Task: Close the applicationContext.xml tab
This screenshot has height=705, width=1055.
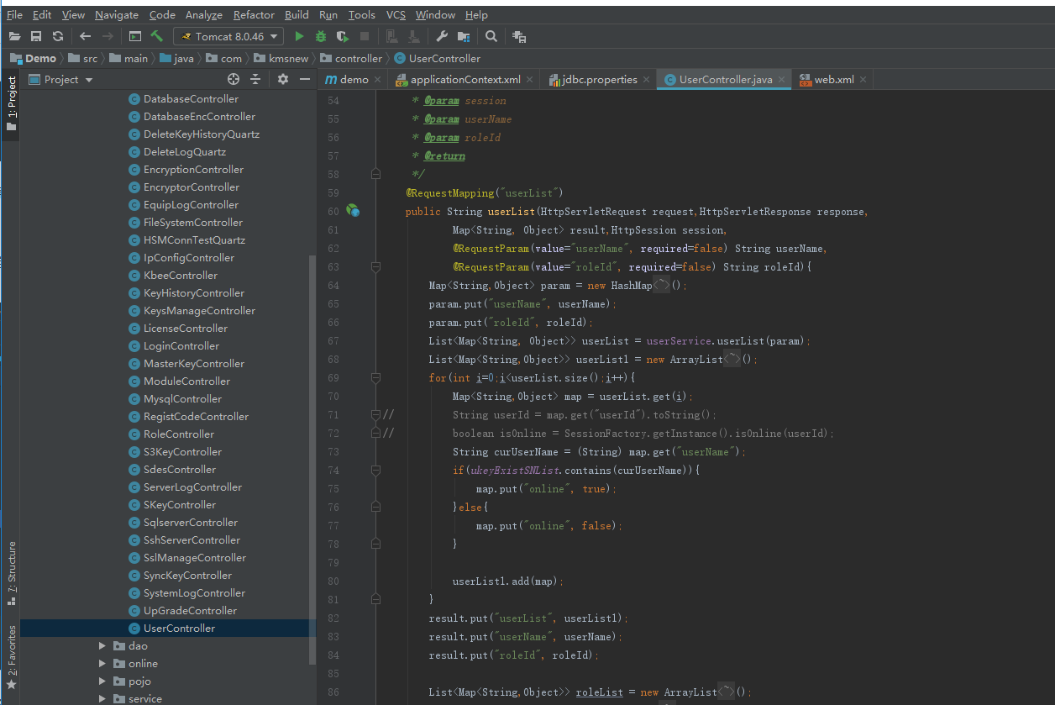Action: click(x=531, y=80)
